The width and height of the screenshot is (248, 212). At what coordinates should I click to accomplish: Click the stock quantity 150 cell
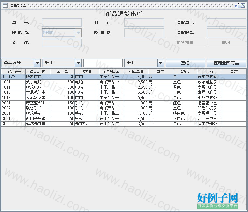[x=62, y=103]
